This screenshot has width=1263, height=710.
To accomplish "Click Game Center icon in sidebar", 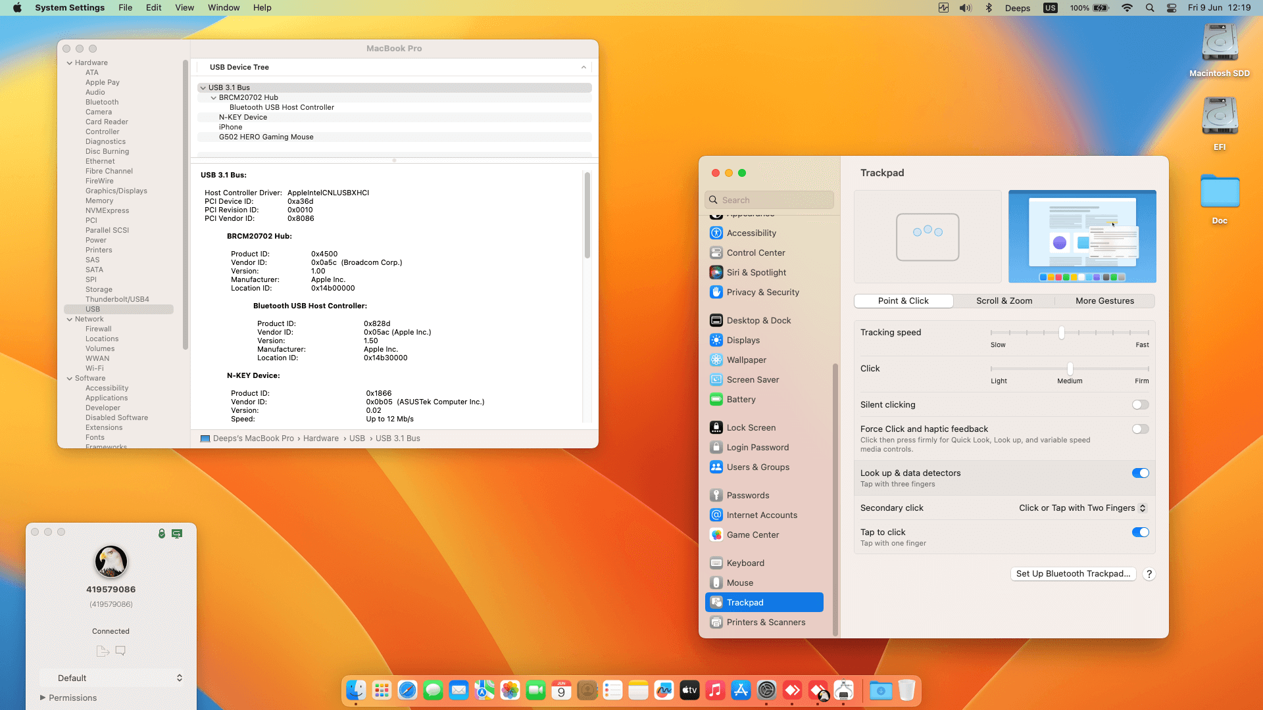I will 716,534.
